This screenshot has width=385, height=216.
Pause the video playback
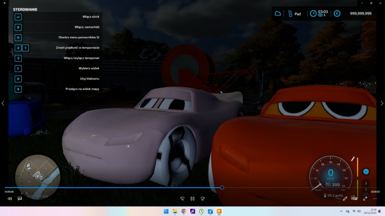click(x=192, y=198)
